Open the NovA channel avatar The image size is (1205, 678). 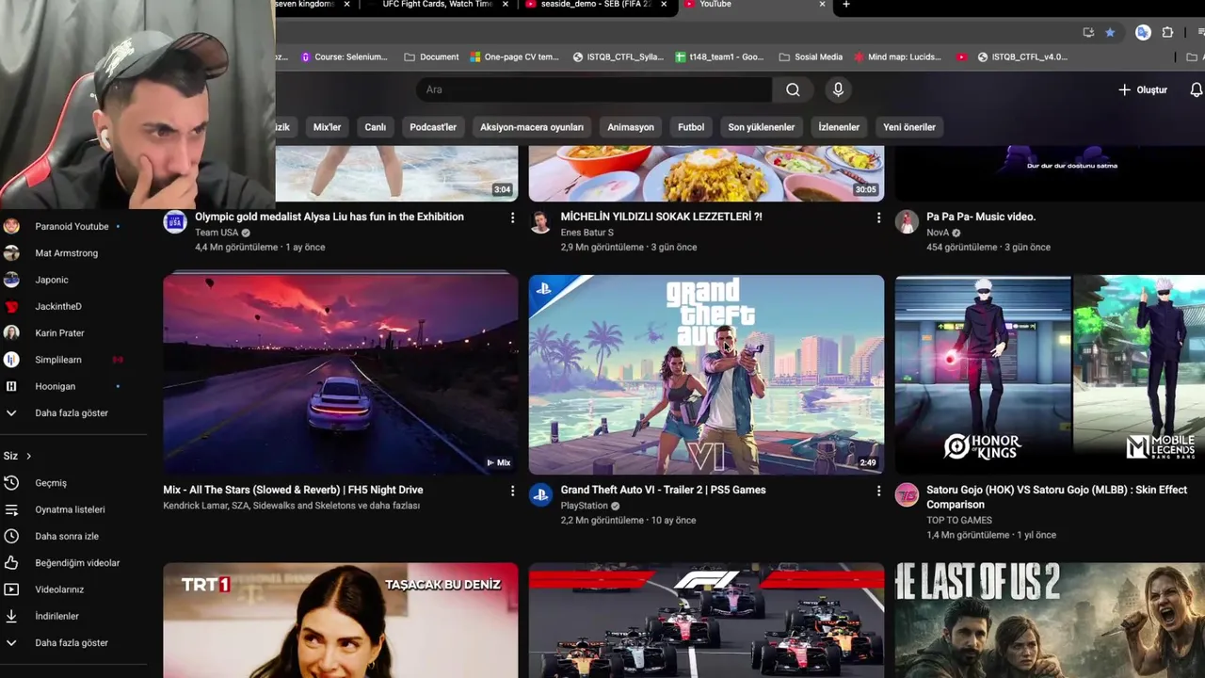(907, 222)
